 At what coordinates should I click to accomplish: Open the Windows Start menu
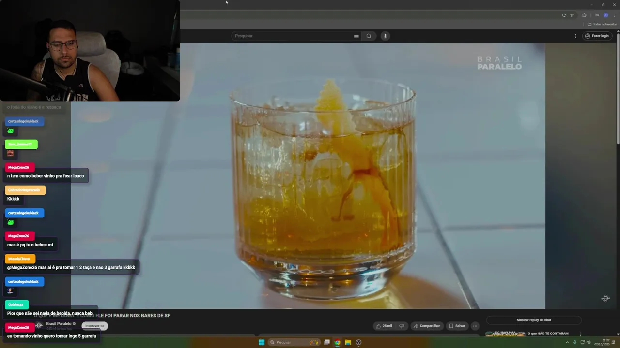(262, 342)
